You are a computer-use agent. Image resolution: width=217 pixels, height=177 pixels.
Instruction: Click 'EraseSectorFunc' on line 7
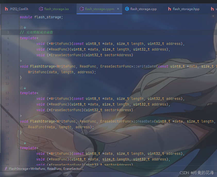[x=66, y=55]
